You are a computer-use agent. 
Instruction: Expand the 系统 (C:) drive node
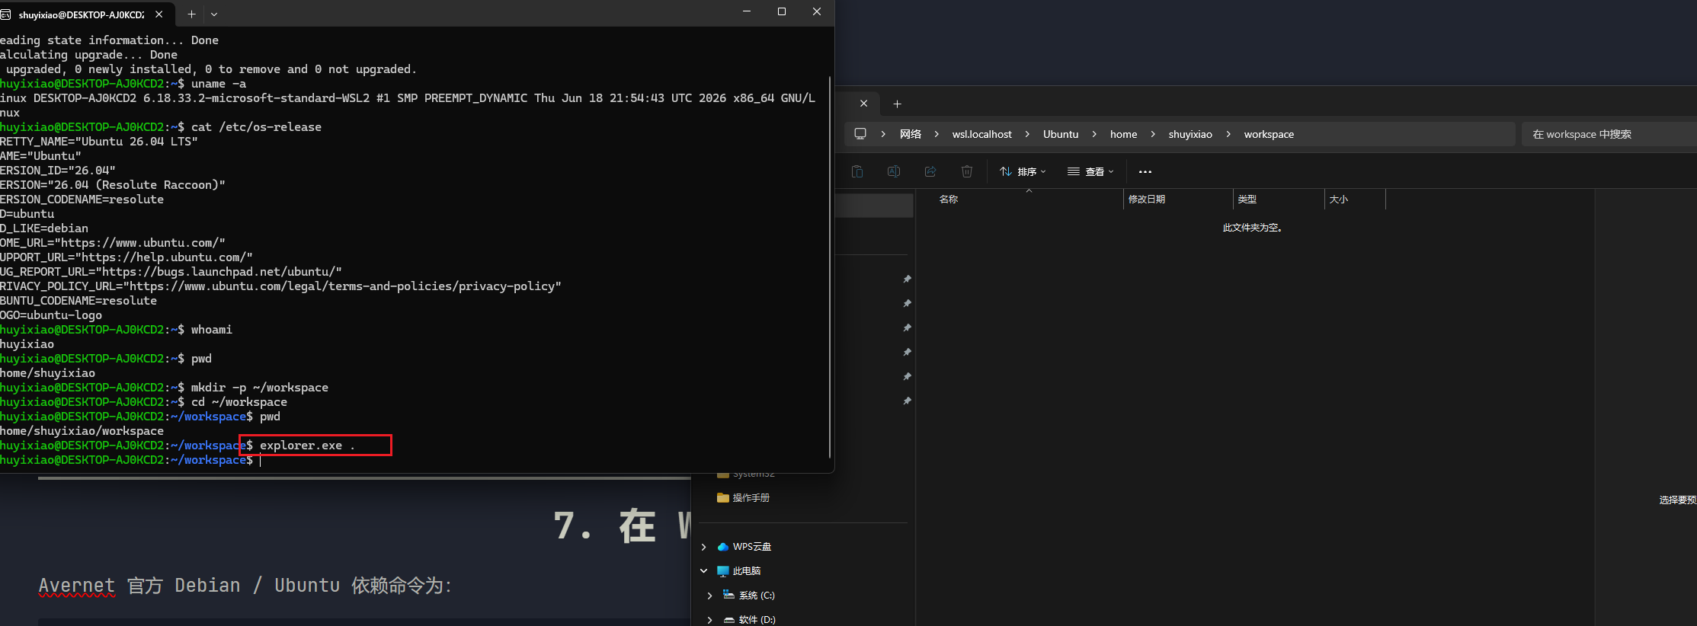point(709,596)
